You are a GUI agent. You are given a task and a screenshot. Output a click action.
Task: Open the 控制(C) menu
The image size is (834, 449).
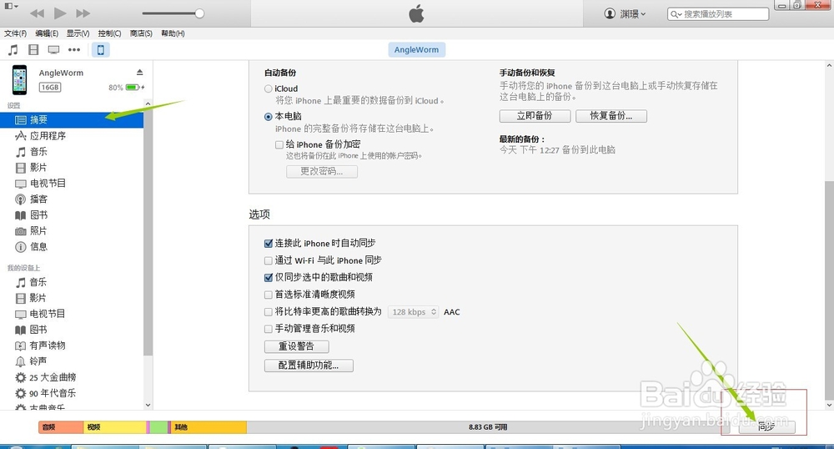click(109, 33)
